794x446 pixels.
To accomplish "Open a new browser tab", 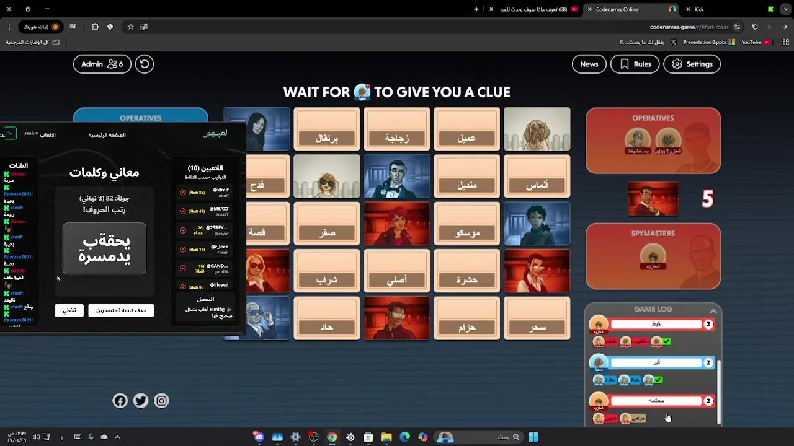I will pos(476,9).
